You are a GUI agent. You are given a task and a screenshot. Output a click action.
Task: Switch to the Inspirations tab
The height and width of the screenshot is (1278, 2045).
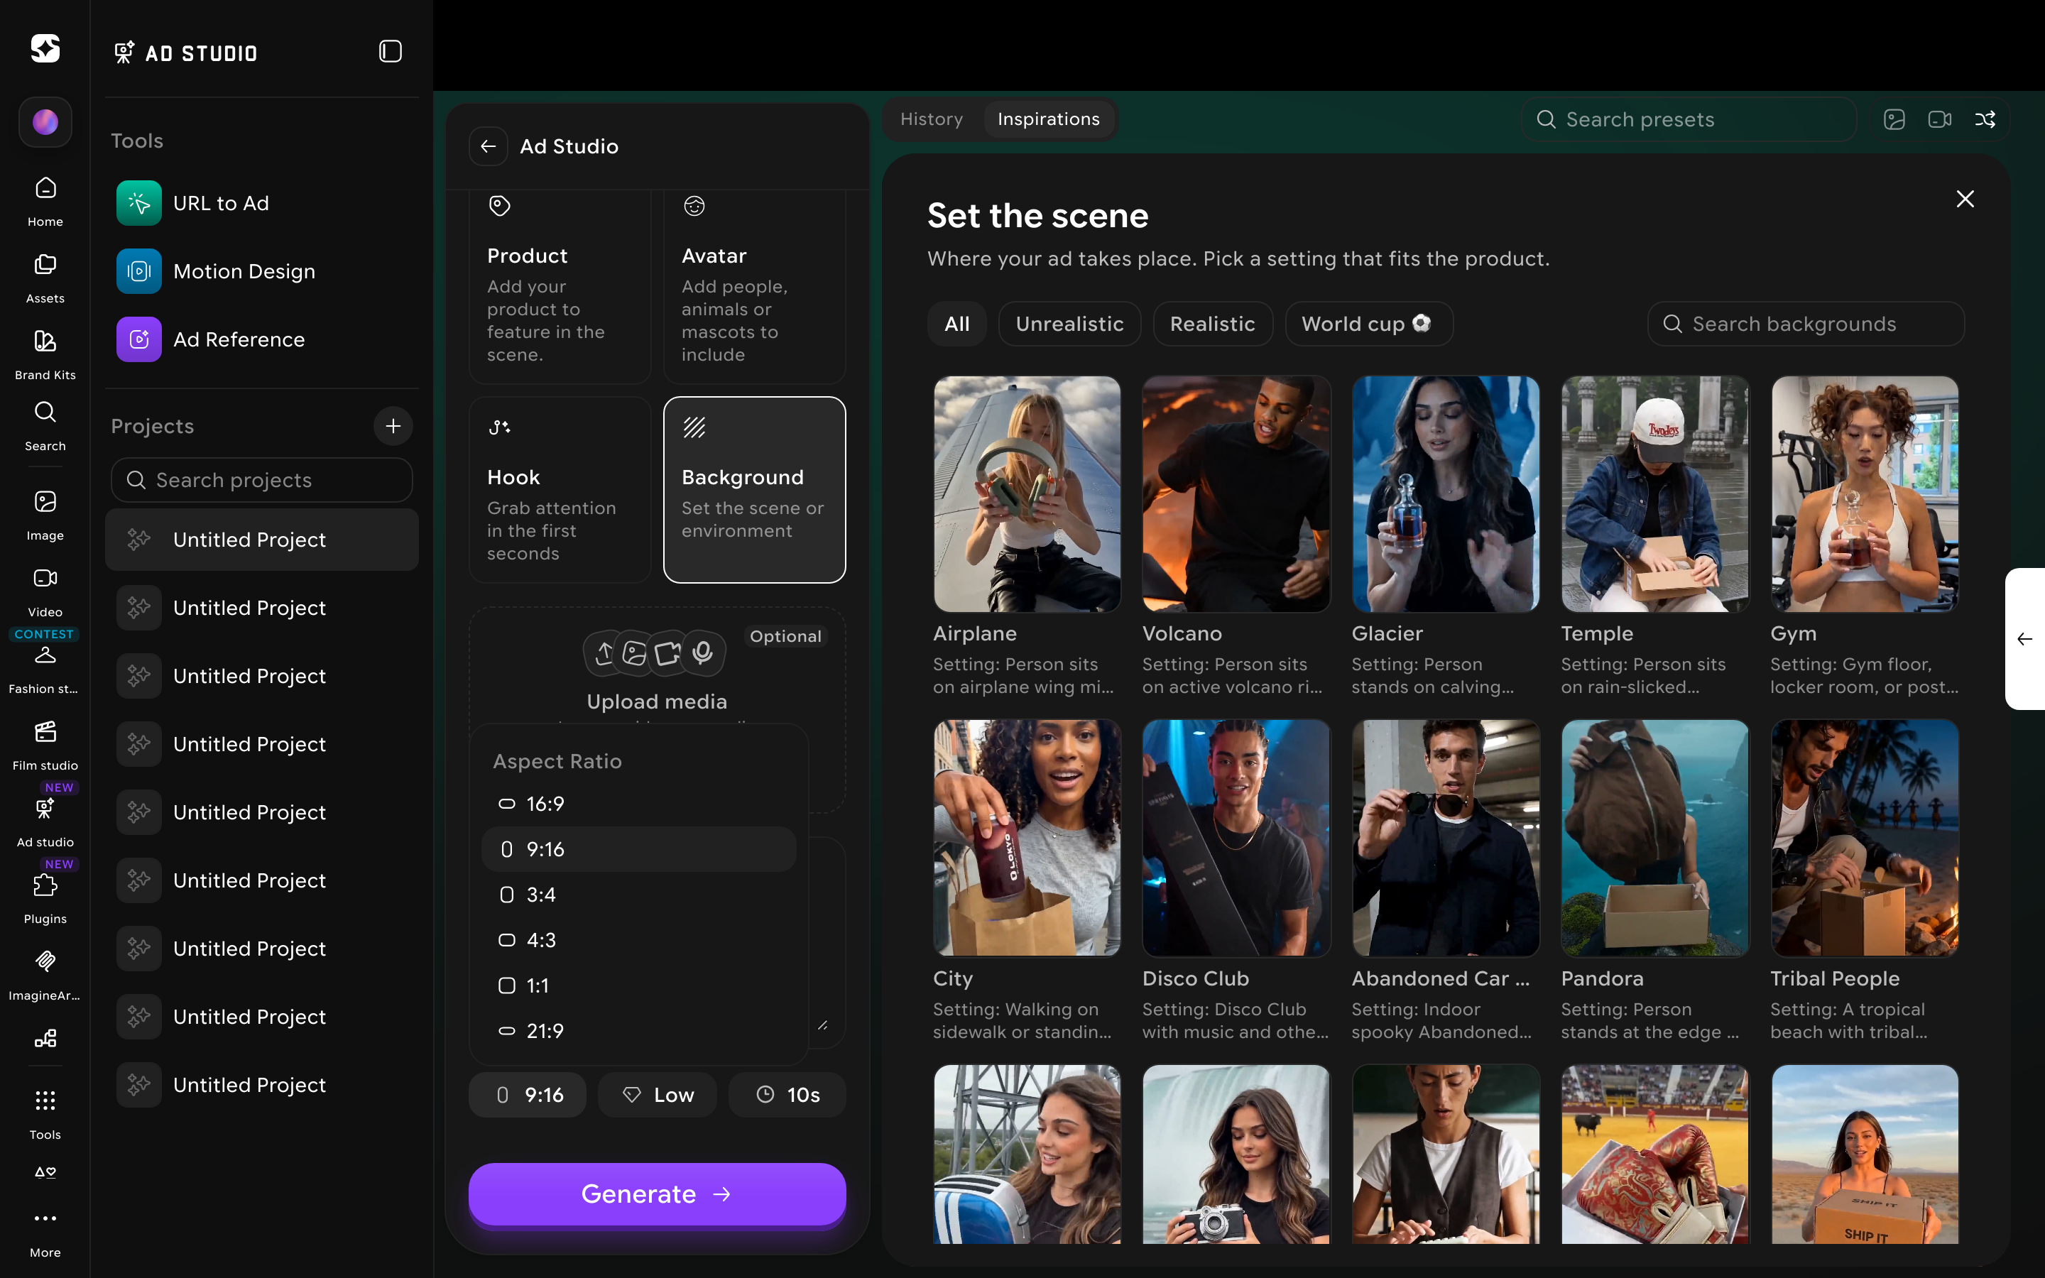tap(1048, 119)
